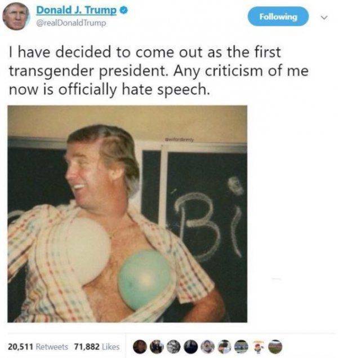Screen dimensions: 338x358
Task: Open the first liker's avatar
Action: click(140, 347)
